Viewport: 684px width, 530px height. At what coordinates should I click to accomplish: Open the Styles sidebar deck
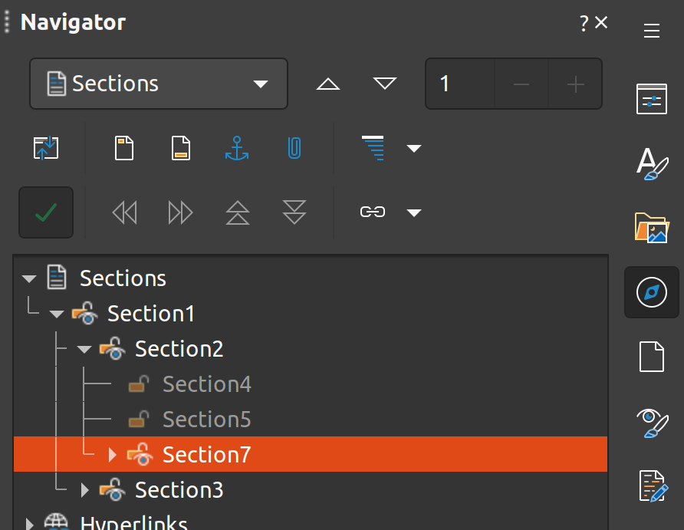pos(651,163)
